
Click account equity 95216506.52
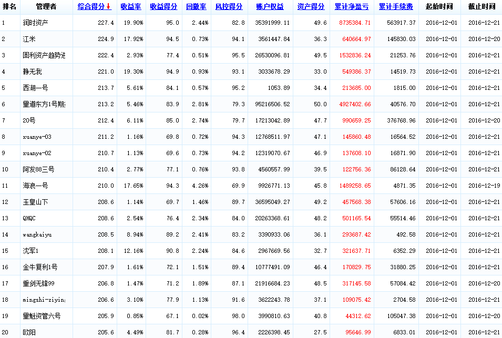(272, 105)
